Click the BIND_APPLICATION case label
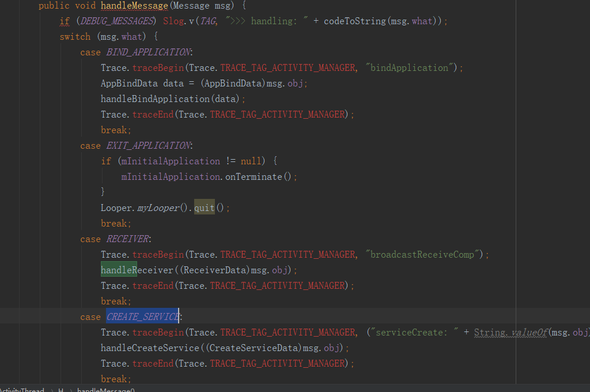 tap(148, 52)
